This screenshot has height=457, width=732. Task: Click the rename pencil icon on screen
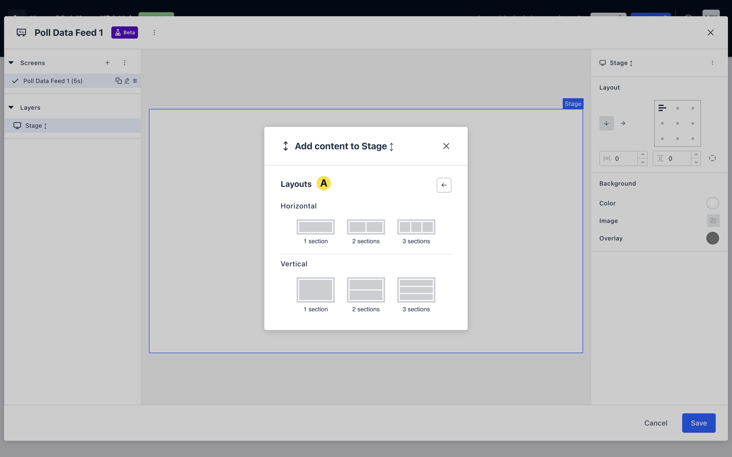coord(127,81)
